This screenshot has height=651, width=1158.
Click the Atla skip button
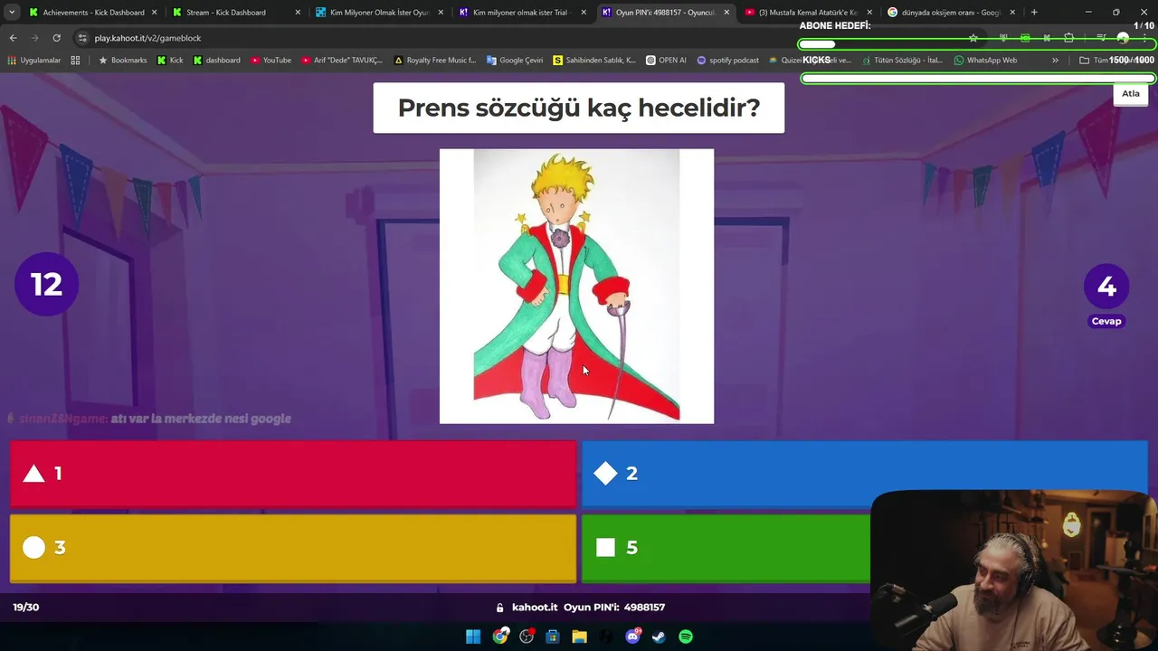[1131, 94]
